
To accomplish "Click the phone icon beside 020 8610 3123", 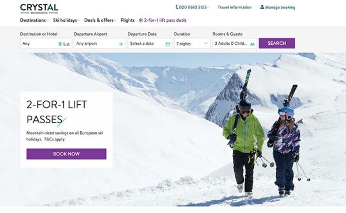I will (177, 7).
